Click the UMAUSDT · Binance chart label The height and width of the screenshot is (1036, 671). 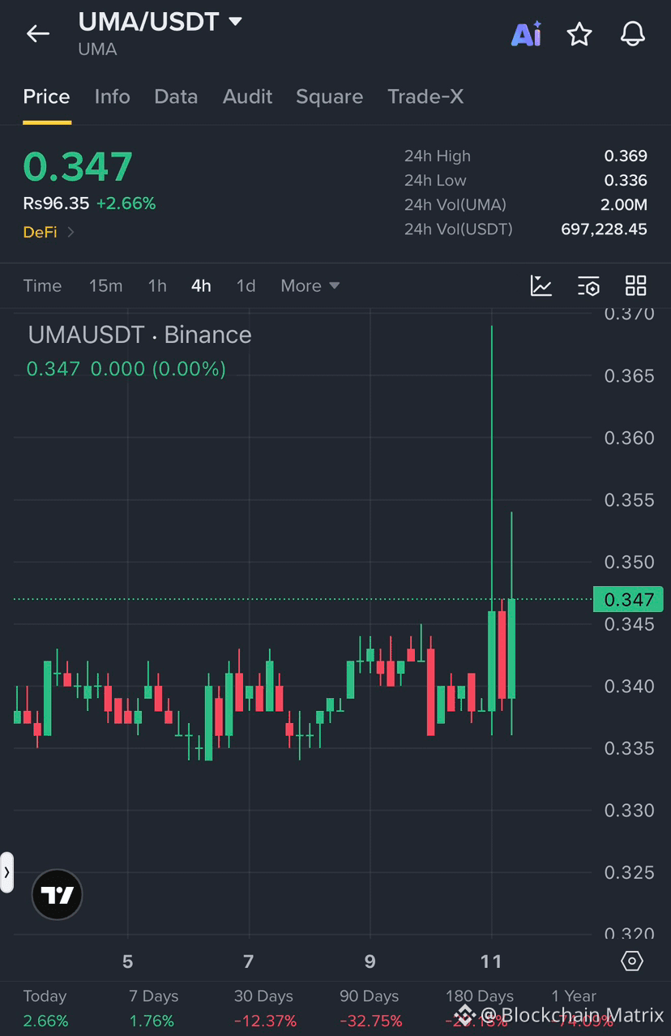[139, 335]
